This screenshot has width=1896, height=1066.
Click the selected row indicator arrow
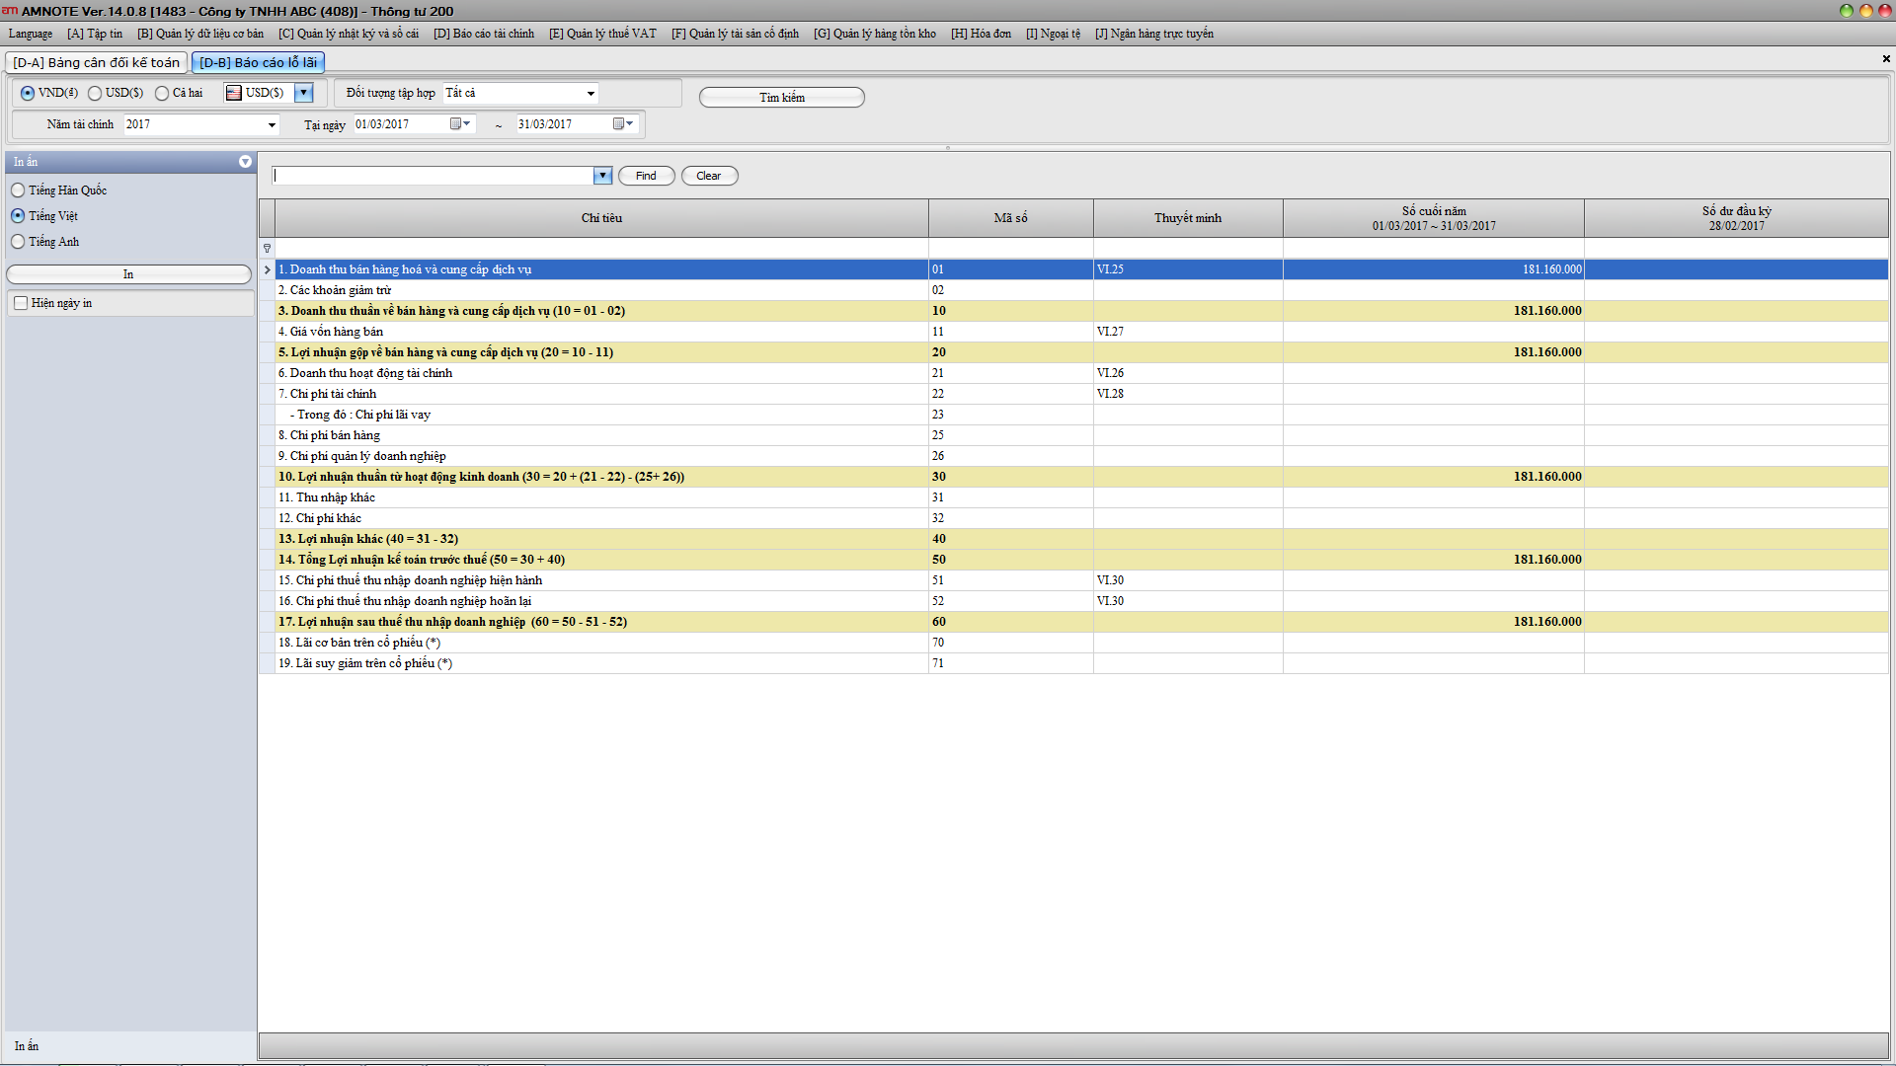[267, 269]
